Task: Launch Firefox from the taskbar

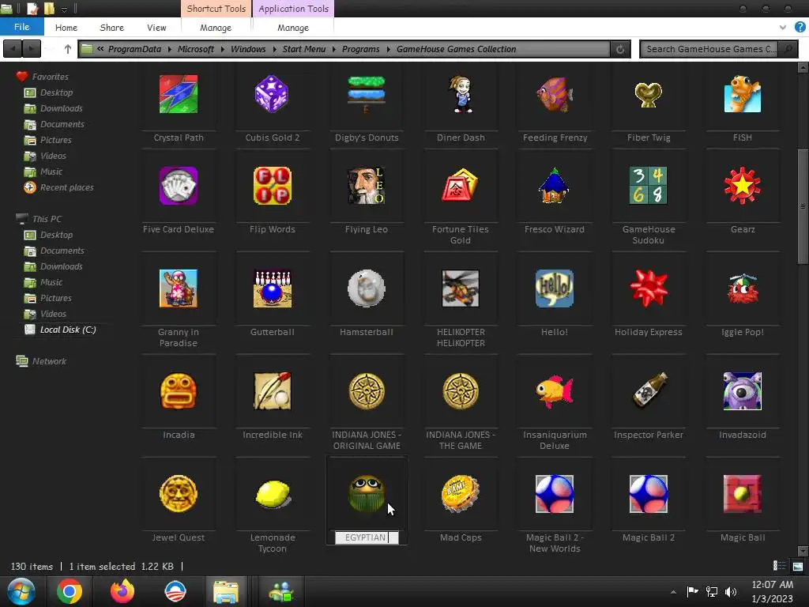Action: pyautogui.click(x=122, y=591)
